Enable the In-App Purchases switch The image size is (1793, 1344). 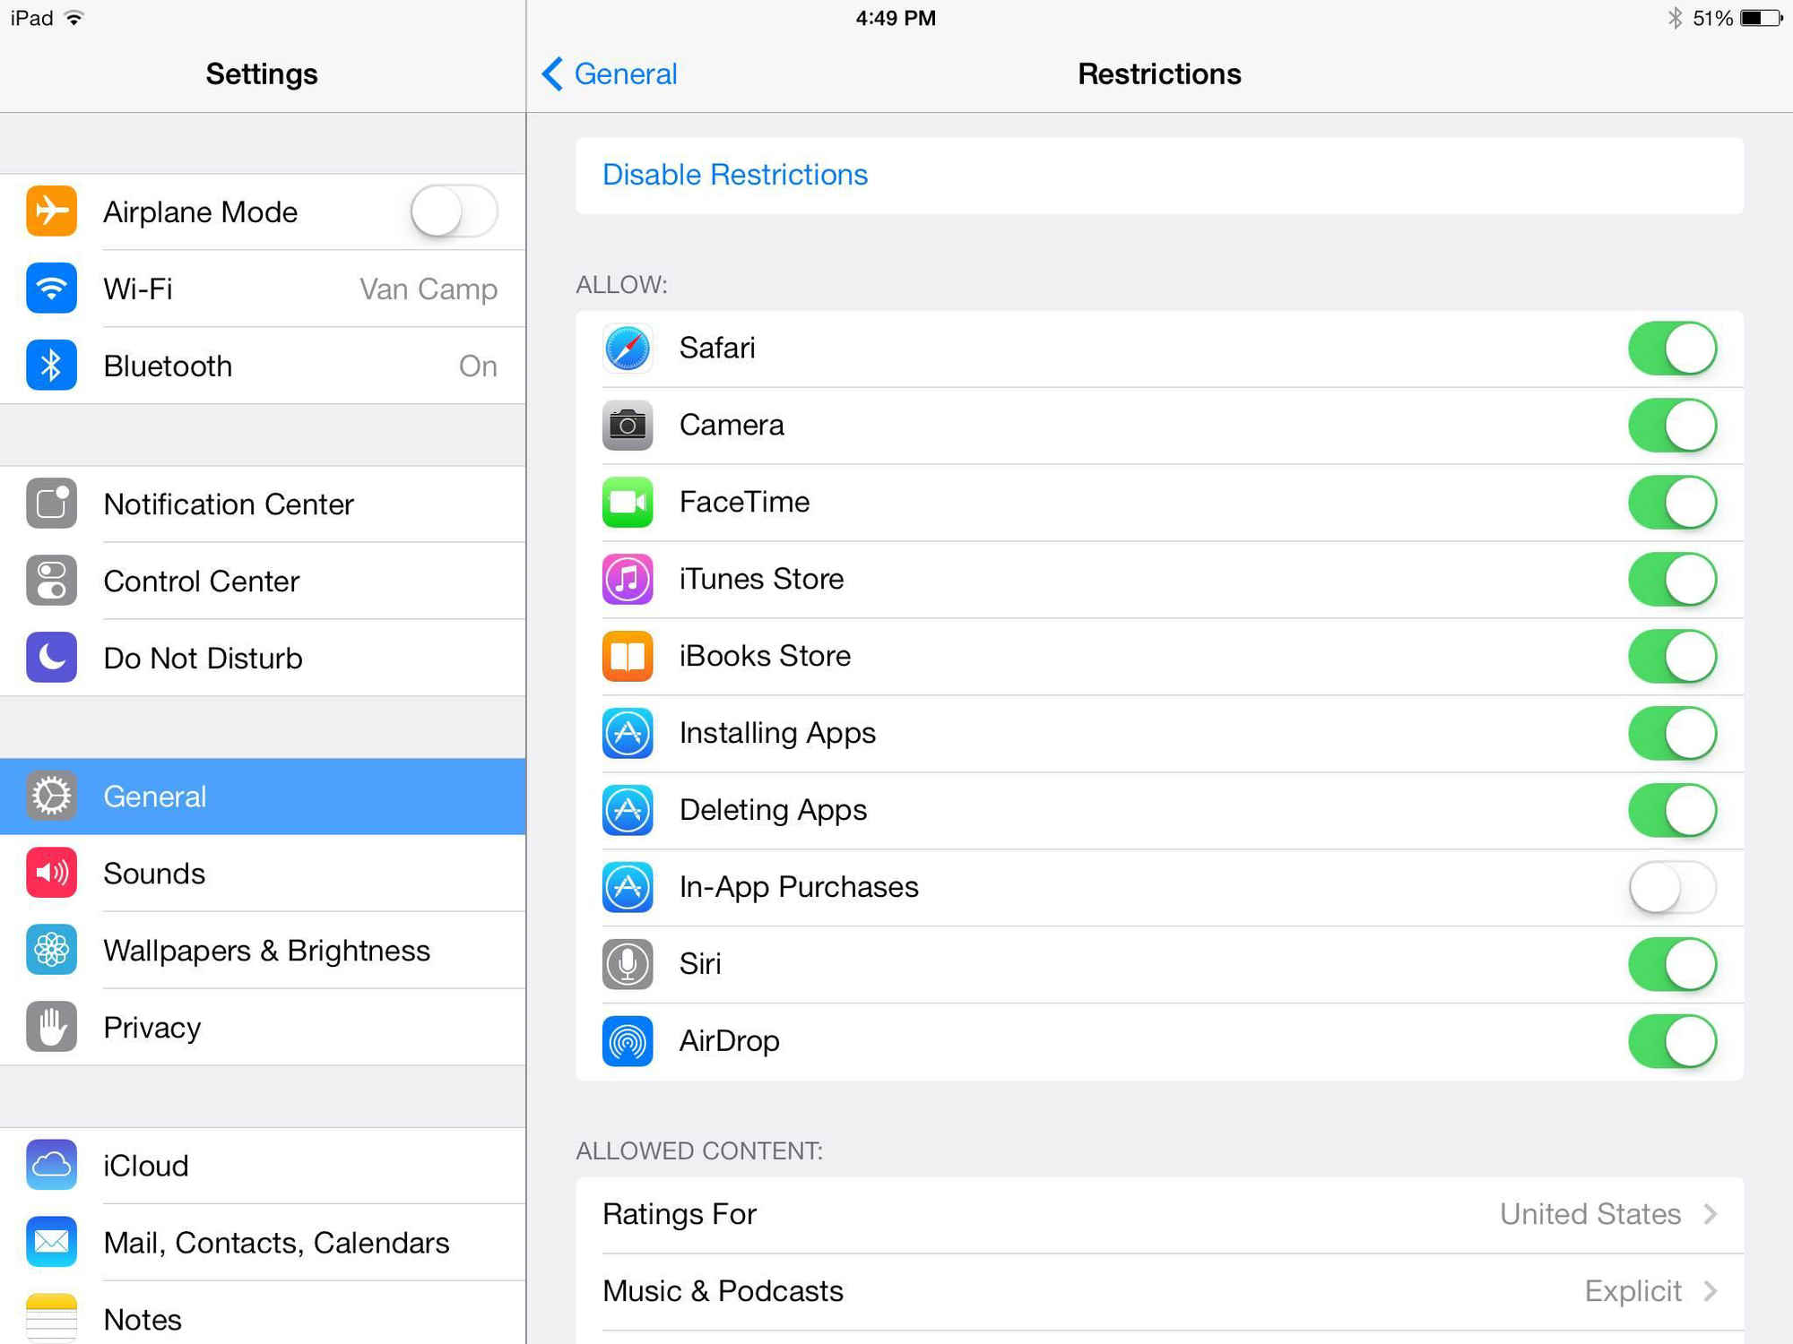(x=1671, y=887)
